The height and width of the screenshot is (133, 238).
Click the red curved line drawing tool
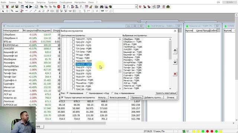pyautogui.click(x=22, y=11)
